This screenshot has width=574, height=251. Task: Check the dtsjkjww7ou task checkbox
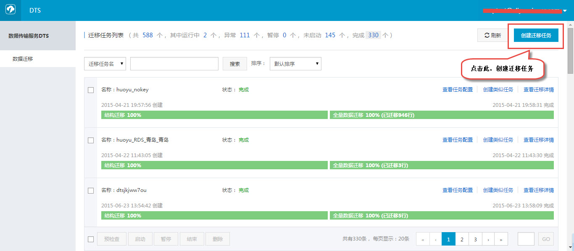click(x=91, y=191)
